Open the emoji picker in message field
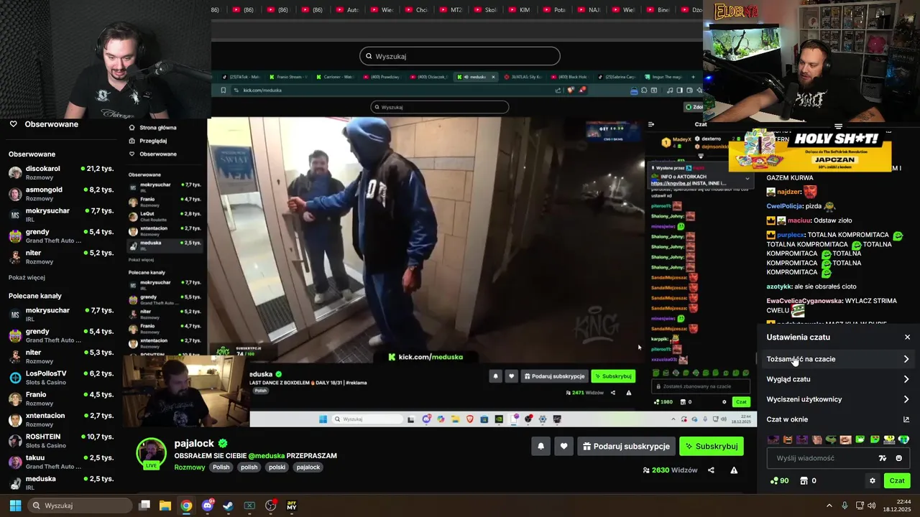 point(899,458)
